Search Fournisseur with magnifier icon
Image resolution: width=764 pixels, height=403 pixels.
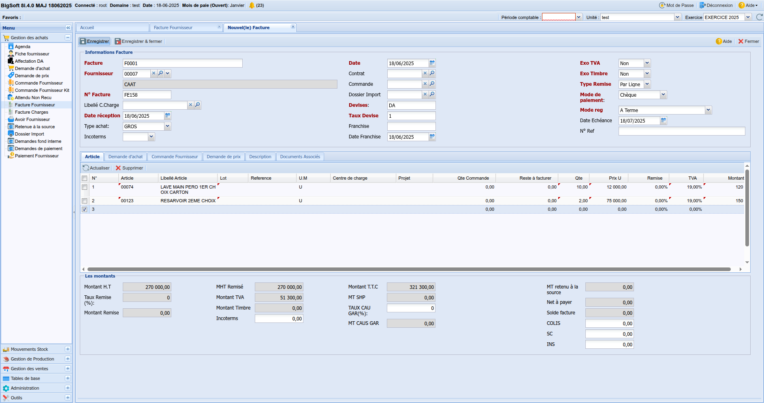pos(160,74)
